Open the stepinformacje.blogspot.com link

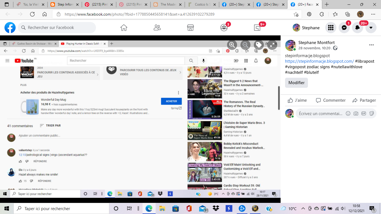319,61
